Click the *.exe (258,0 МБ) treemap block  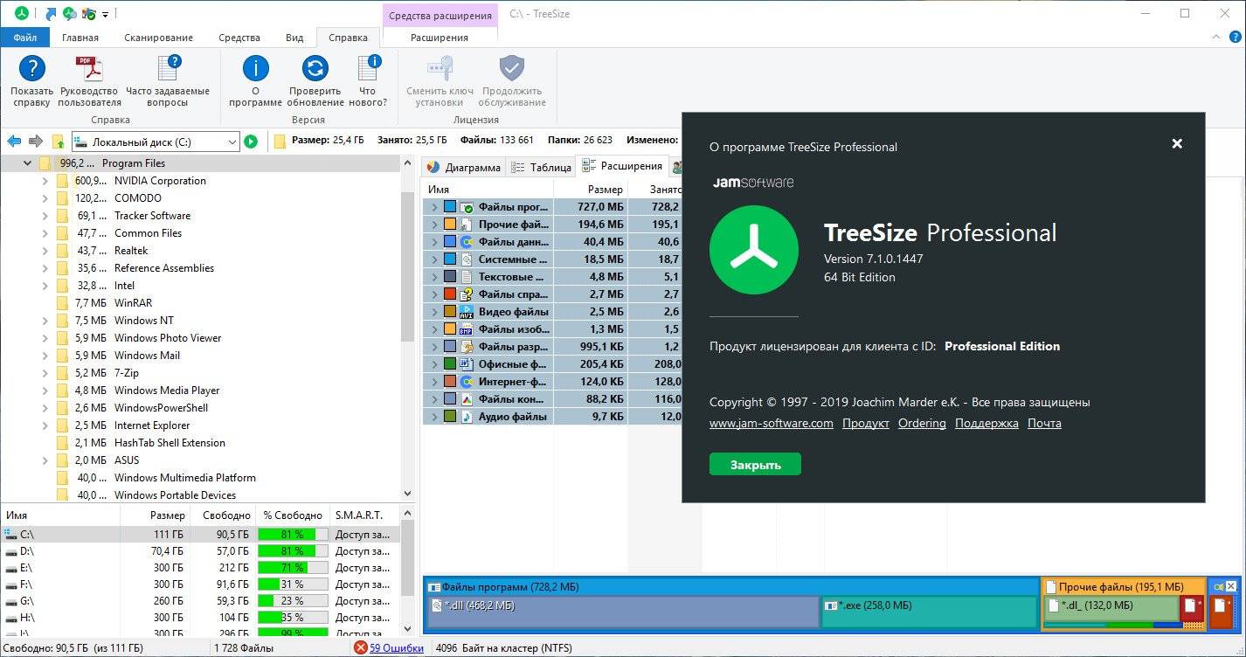coord(929,612)
